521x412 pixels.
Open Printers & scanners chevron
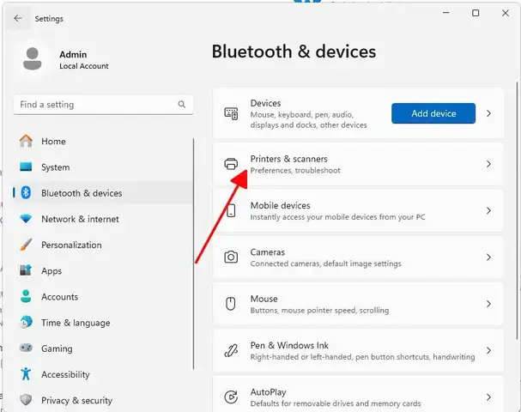(488, 164)
